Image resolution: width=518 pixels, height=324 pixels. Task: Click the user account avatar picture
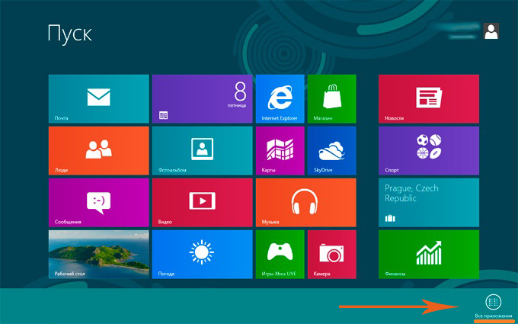coord(491,31)
